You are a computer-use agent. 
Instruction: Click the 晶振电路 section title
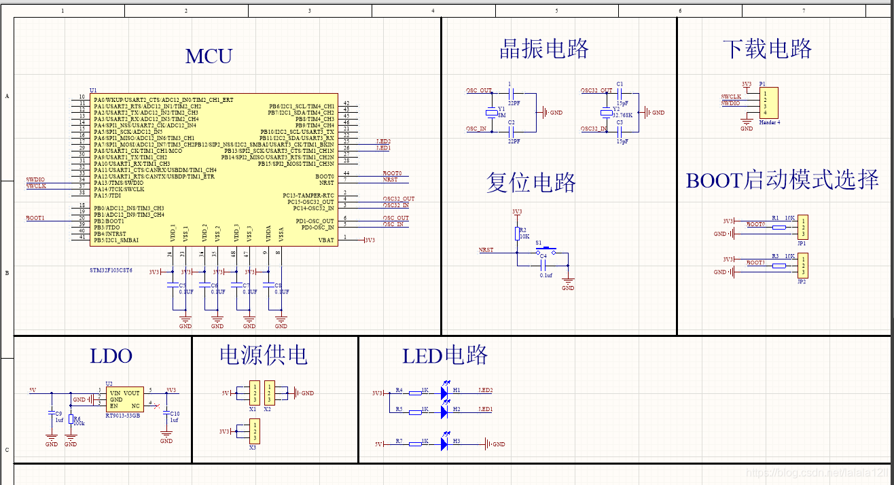tap(544, 49)
